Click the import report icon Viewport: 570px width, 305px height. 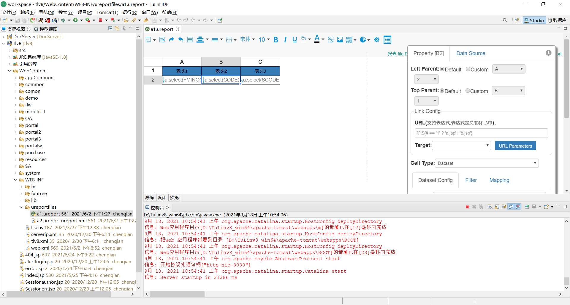pyautogui.click(x=162, y=40)
